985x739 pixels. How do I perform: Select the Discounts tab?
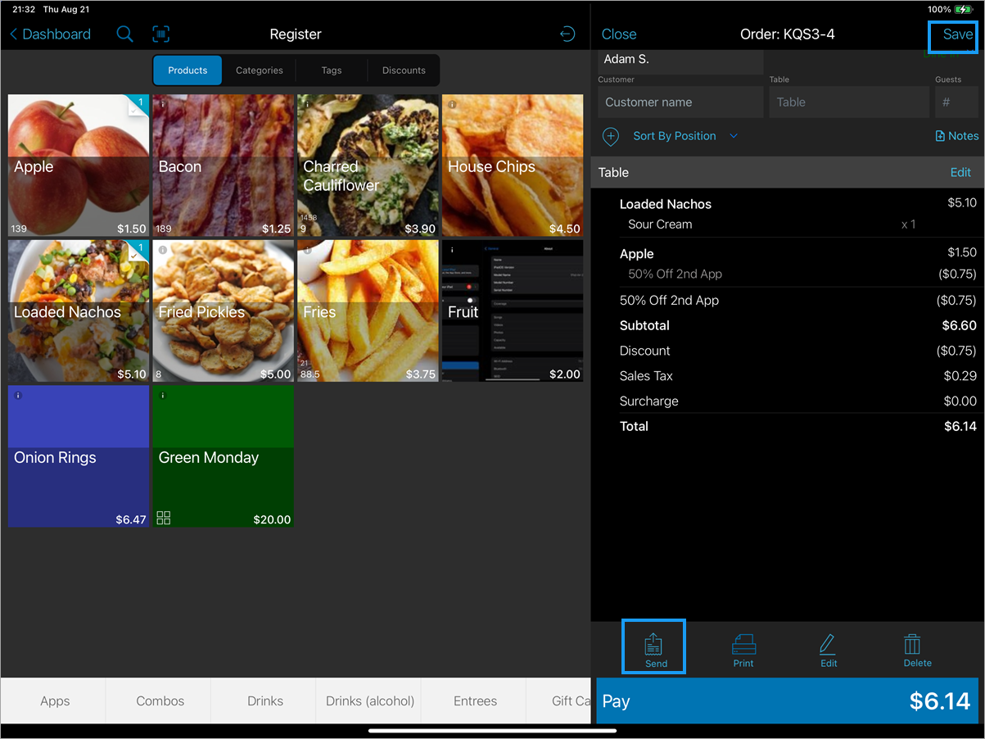tap(404, 70)
